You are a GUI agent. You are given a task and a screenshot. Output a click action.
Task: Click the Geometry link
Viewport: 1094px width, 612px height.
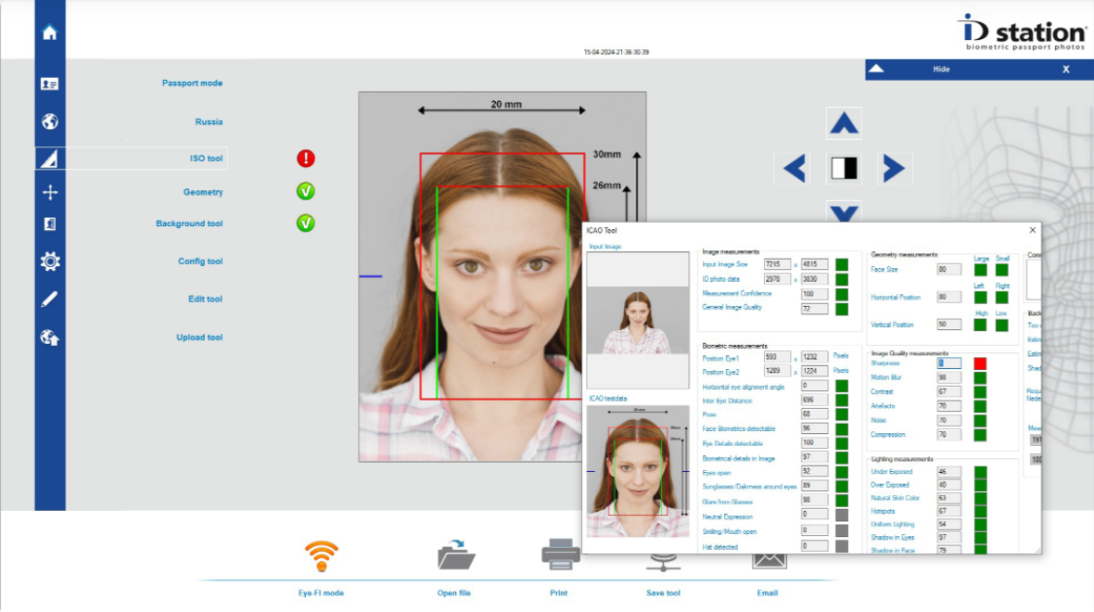(x=202, y=192)
